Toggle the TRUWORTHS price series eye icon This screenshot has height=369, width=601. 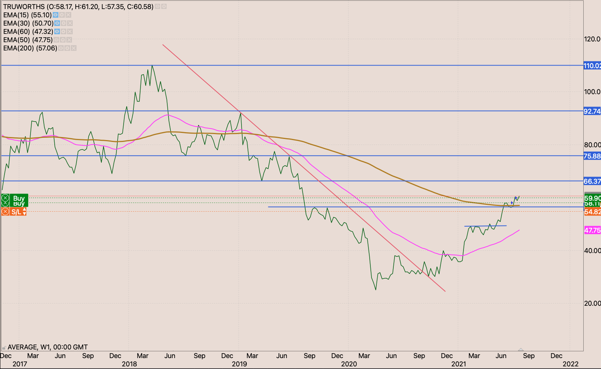coord(158,7)
